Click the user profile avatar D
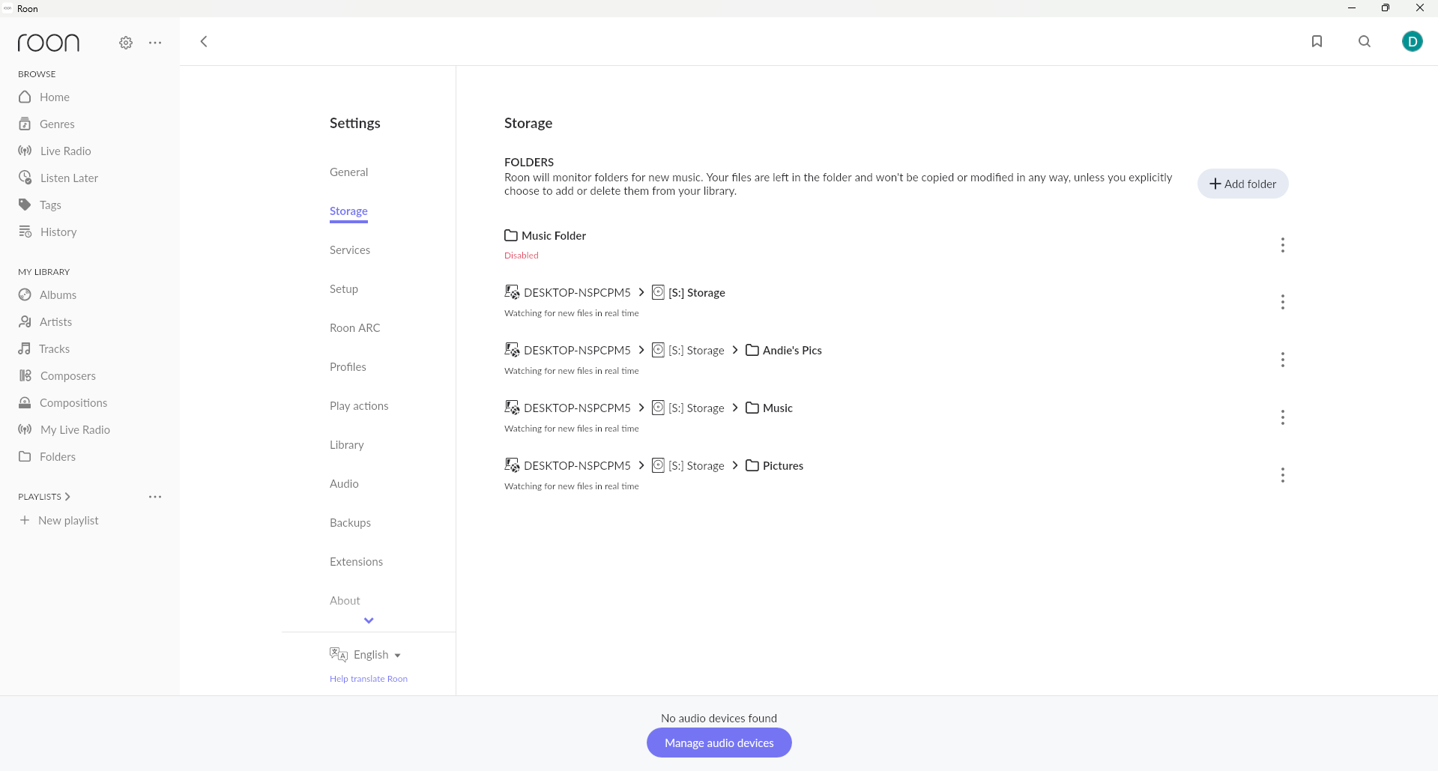 1412,41
